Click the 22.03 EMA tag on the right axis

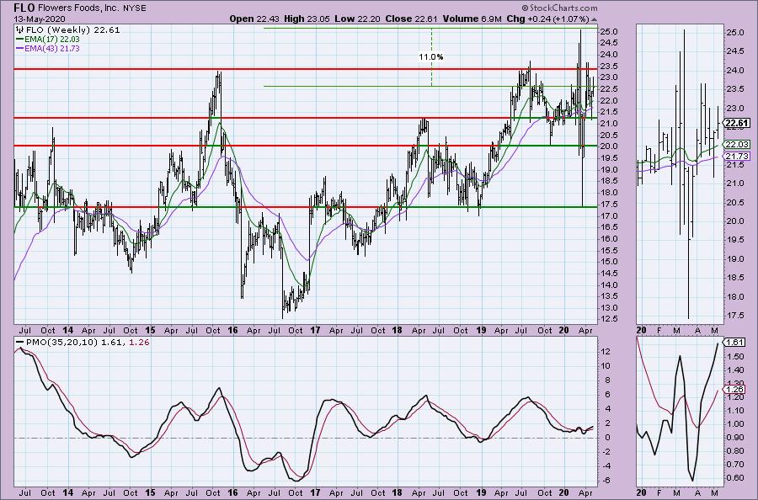(737, 145)
